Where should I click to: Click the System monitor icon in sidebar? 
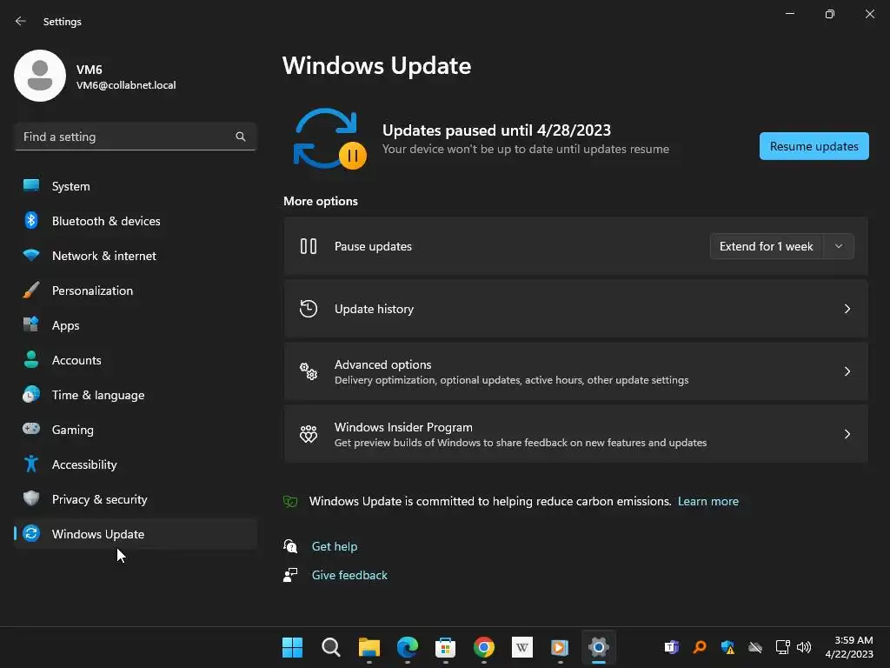(31, 185)
